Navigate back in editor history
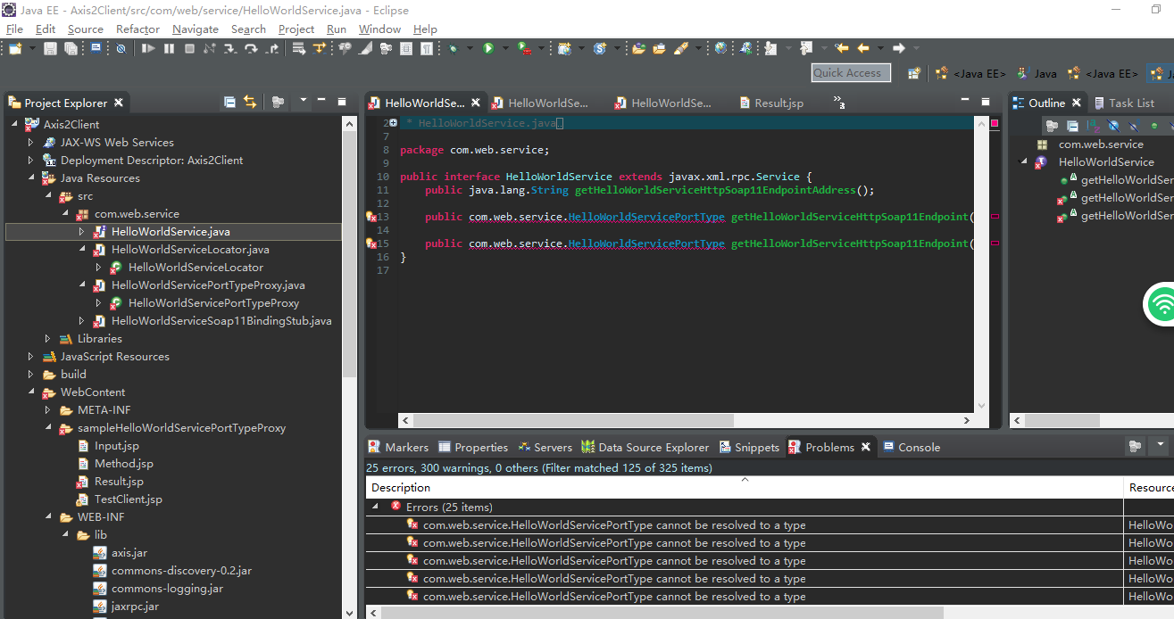1174x619 pixels. tap(864, 48)
